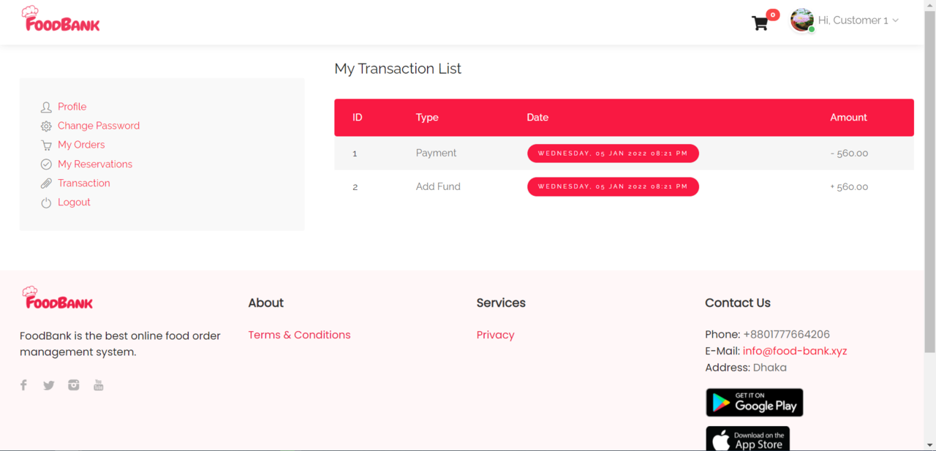936x451 pixels.
Task: Open the Terms & Conditions link
Action: (x=299, y=335)
